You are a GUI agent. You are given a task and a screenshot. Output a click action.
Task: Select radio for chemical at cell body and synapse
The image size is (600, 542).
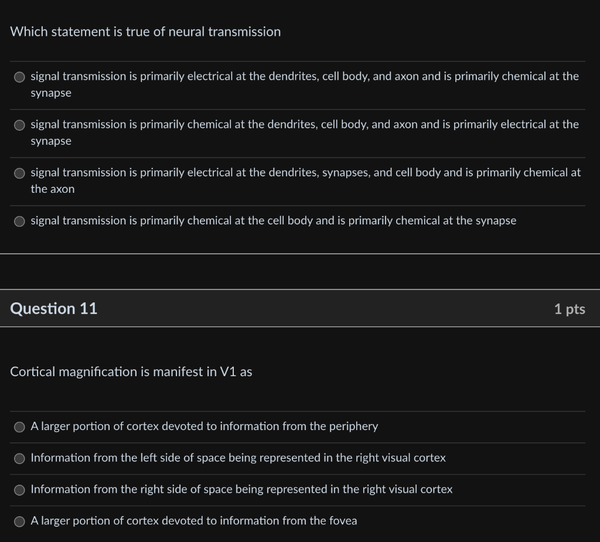point(19,221)
